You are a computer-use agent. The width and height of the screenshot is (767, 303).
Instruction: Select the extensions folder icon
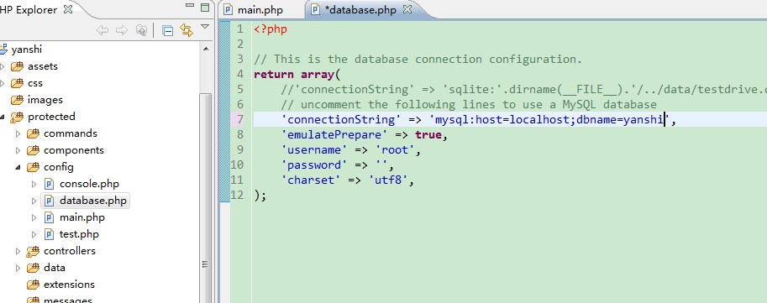(33, 285)
